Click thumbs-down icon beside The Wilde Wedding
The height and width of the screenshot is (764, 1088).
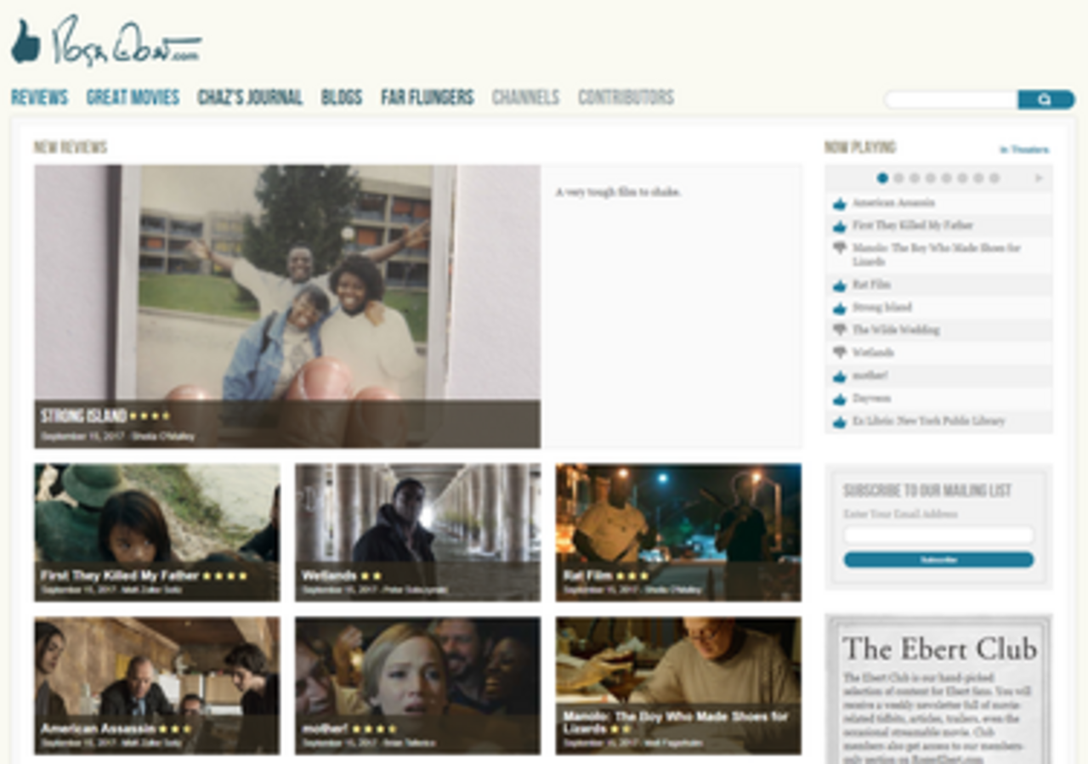[840, 330]
